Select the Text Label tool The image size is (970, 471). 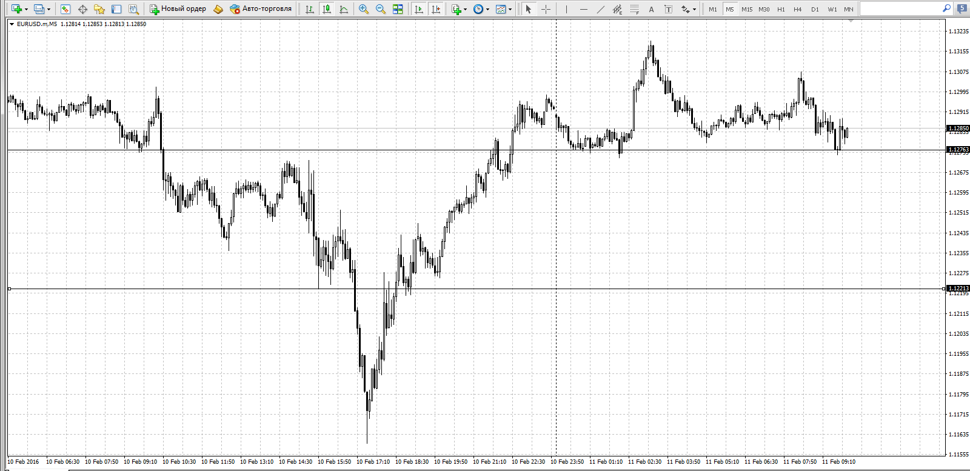click(x=668, y=9)
